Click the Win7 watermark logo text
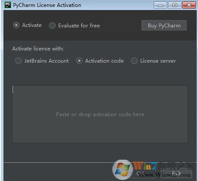 (145, 166)
